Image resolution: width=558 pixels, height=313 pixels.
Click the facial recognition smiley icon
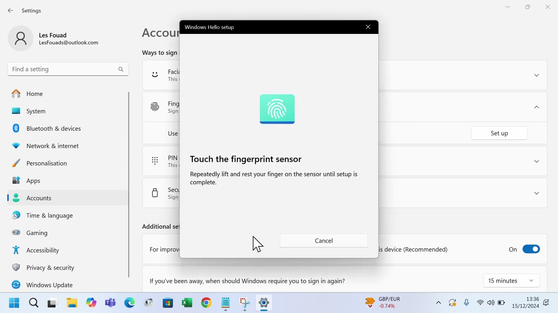coord(155,75)
